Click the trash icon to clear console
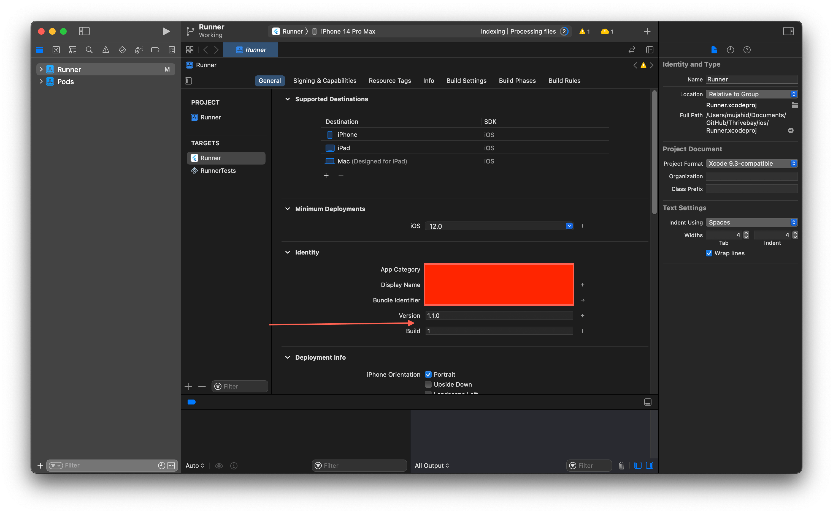Image resolution: width=833 pixels, height=514 pixels. [x=621, y=465]
